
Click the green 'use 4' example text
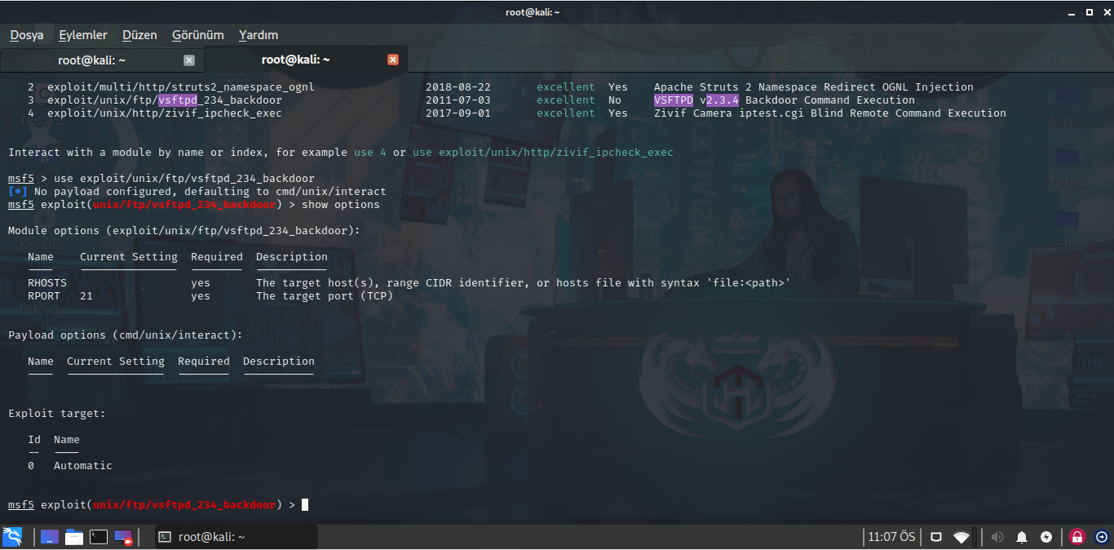(x=370, y=153)
